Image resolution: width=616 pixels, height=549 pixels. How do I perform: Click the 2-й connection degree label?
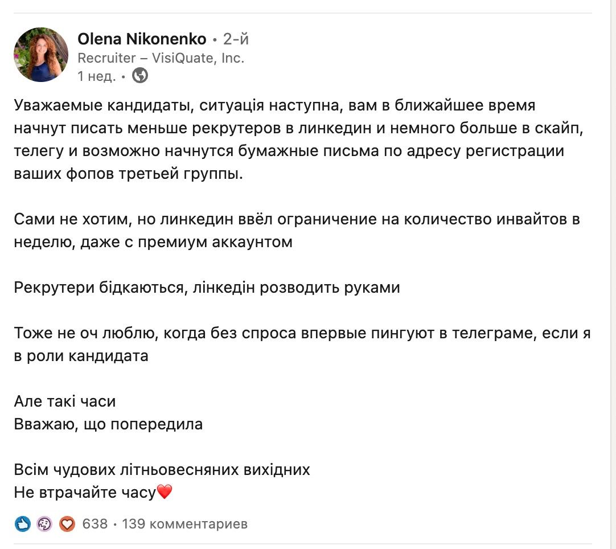tap(236, 39)
